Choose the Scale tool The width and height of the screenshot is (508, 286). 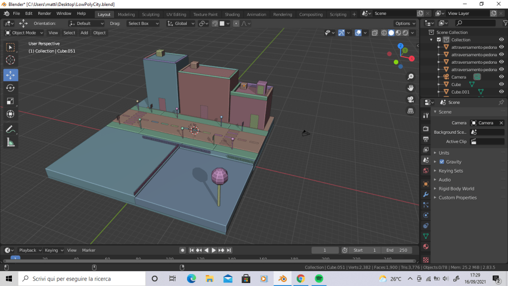point(10,101)
